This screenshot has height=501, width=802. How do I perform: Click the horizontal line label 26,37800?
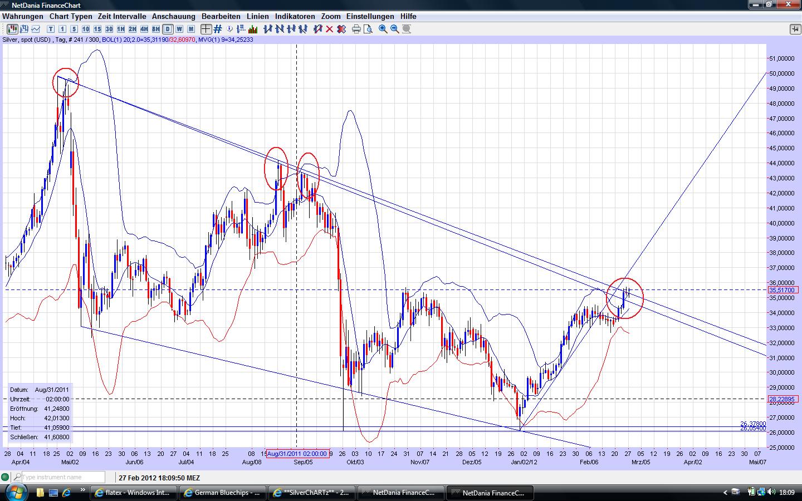pos(753,424)
